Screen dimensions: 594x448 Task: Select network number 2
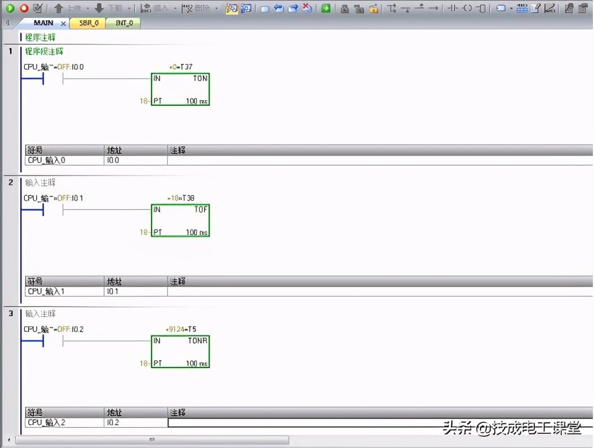11,182
